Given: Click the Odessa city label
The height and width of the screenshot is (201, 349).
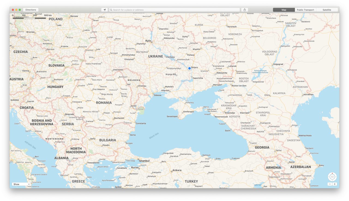Looking at the screenshot, I should pos(158,95).
